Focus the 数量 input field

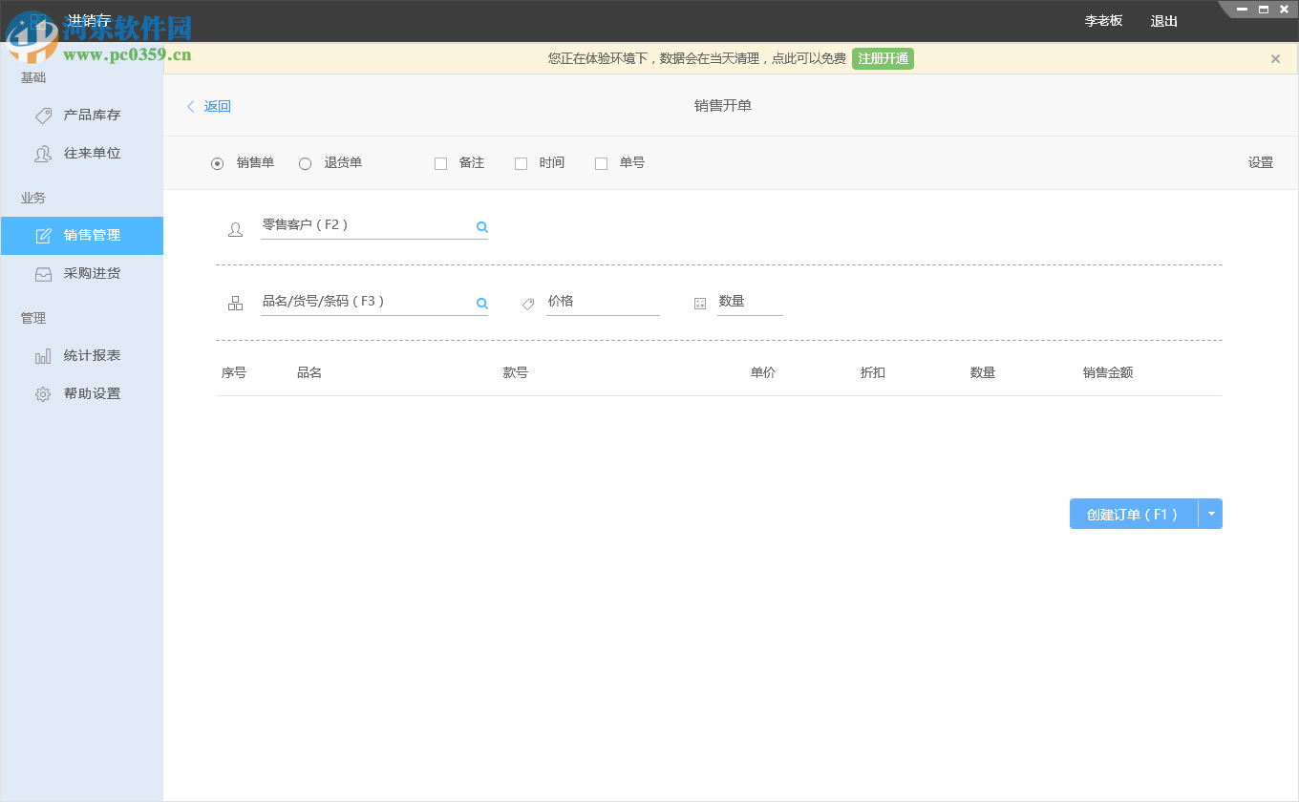[x=750, y=303]
